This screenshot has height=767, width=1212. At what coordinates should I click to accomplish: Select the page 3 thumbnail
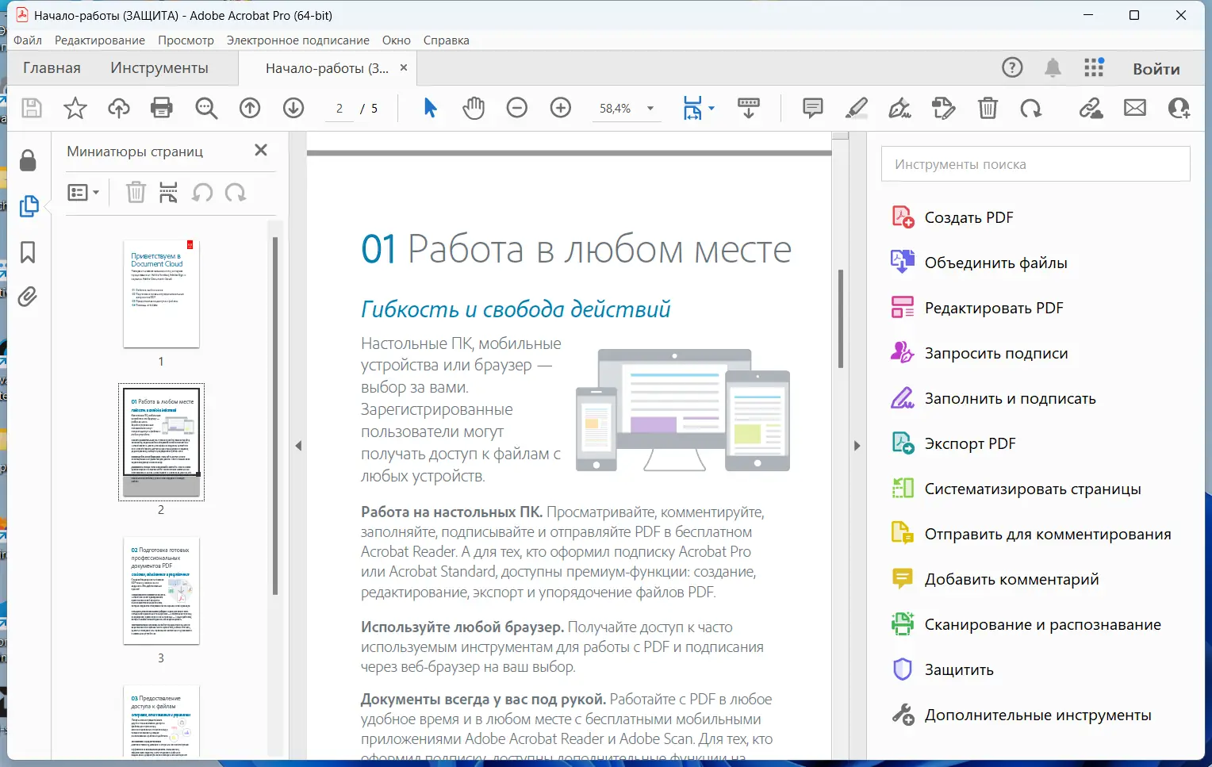coord(161,591)
